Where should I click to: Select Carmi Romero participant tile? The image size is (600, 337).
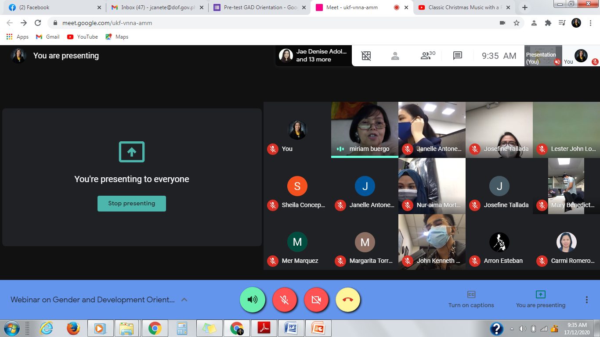coord(566,242)
